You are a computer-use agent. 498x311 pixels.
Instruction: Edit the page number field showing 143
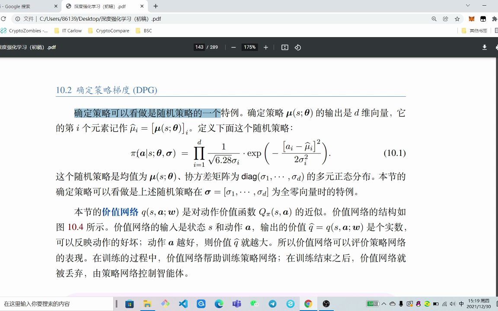tap(199, 47)
